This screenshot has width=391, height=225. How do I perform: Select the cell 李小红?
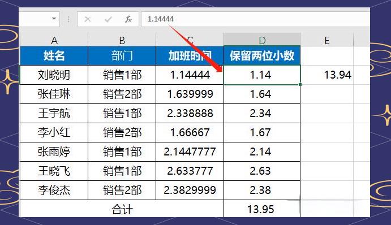pyautogui.click(x=54, y=132)
